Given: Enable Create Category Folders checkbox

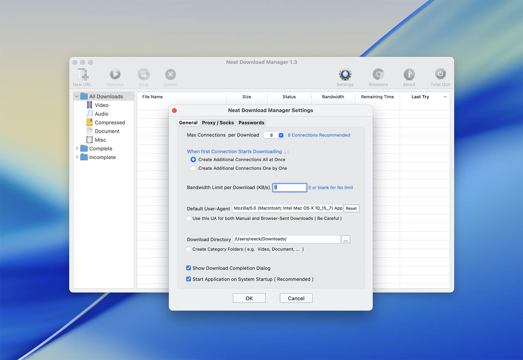Looking at the screenshot, I should tap(189, 249).
